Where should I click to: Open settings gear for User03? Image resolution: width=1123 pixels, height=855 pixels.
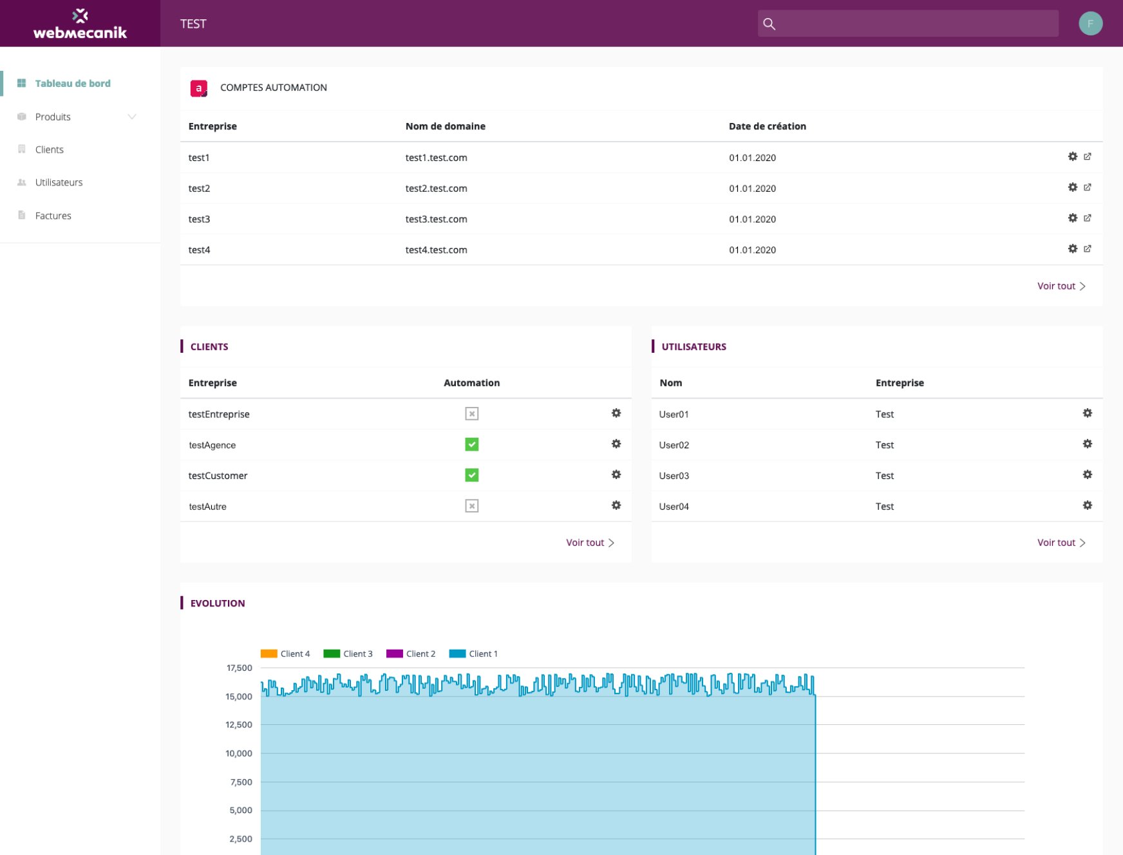pyautogui.click(x=1088, y=474)
